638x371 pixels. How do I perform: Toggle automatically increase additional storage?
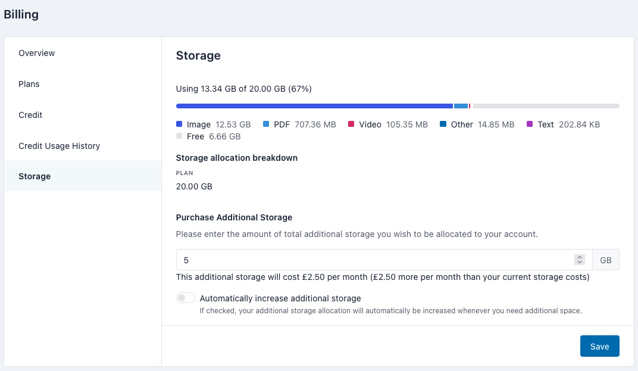185,298
